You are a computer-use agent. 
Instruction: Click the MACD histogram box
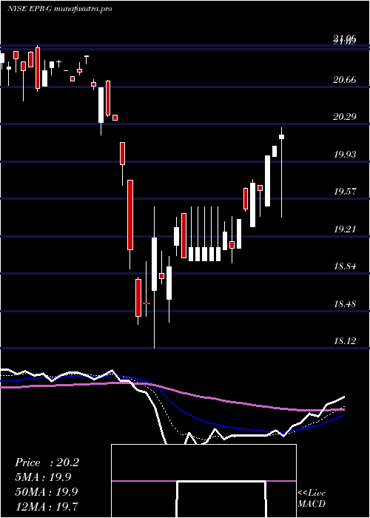pyautogui.click(x=203, y=481)
